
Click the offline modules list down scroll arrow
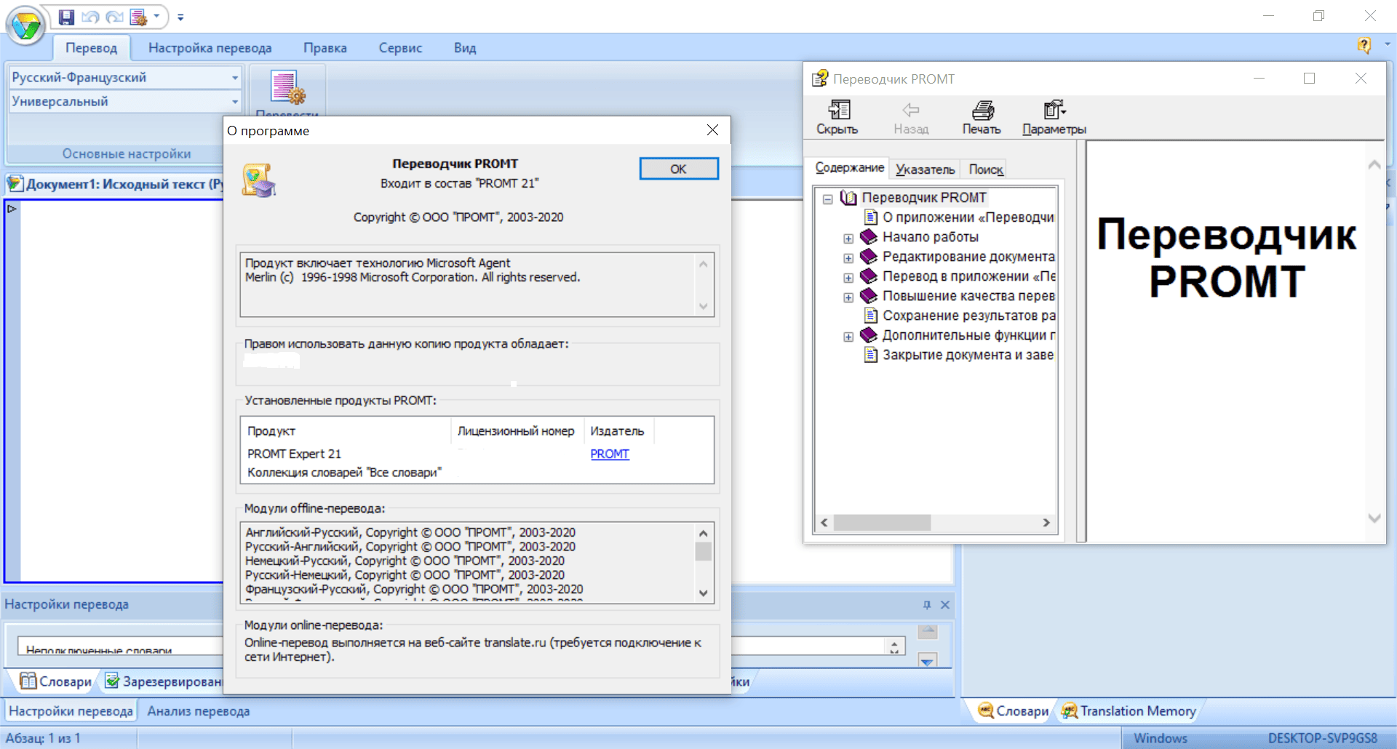(703, 593)
